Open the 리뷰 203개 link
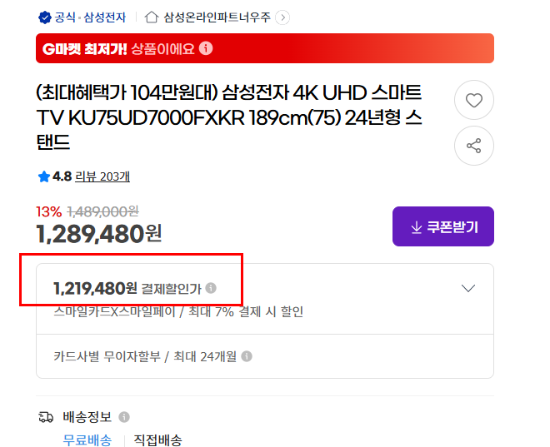 tap(102, 176)
